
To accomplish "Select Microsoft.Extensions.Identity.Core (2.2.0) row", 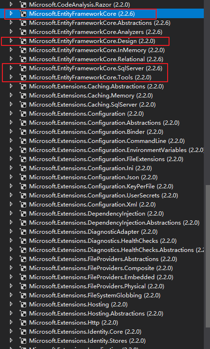I will coord(102,332).
